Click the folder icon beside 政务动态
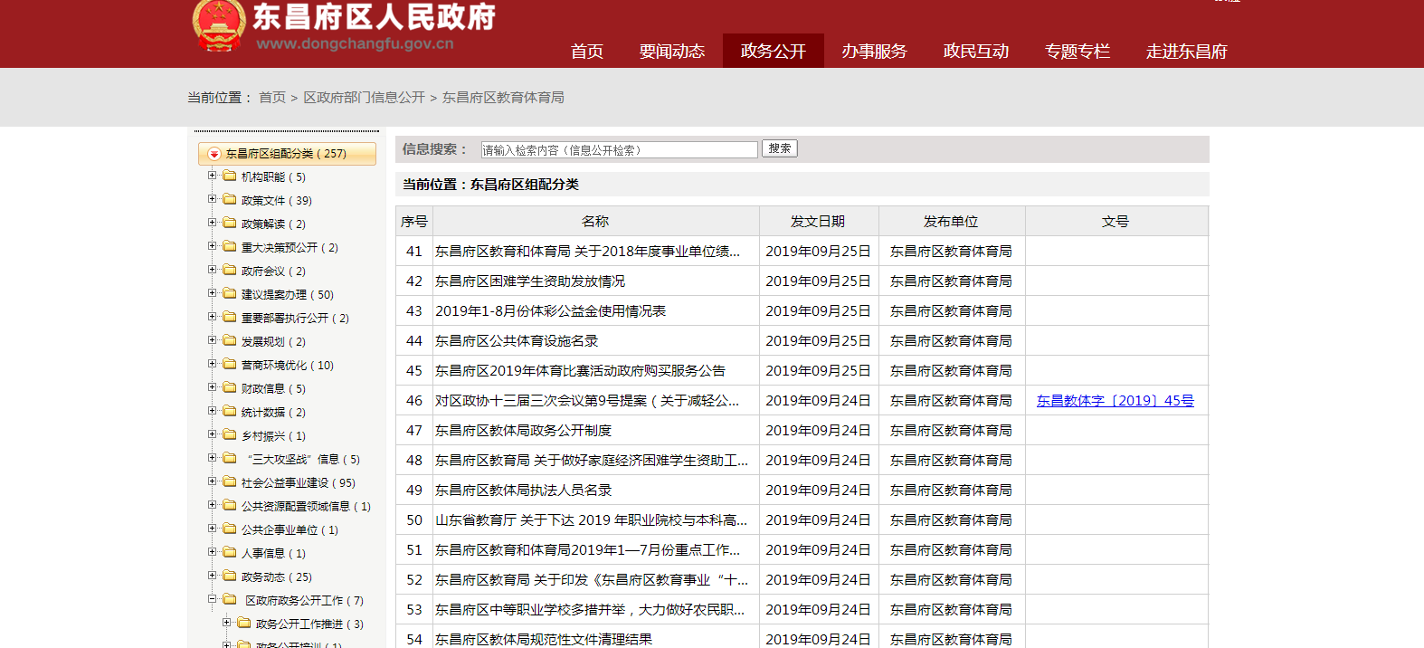Image resolution: width=1424 pixels, height=648 pixels. click(230, 577)
